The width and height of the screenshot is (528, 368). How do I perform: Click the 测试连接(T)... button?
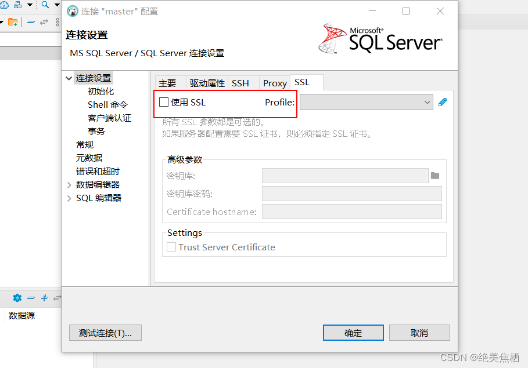[105, 333]
